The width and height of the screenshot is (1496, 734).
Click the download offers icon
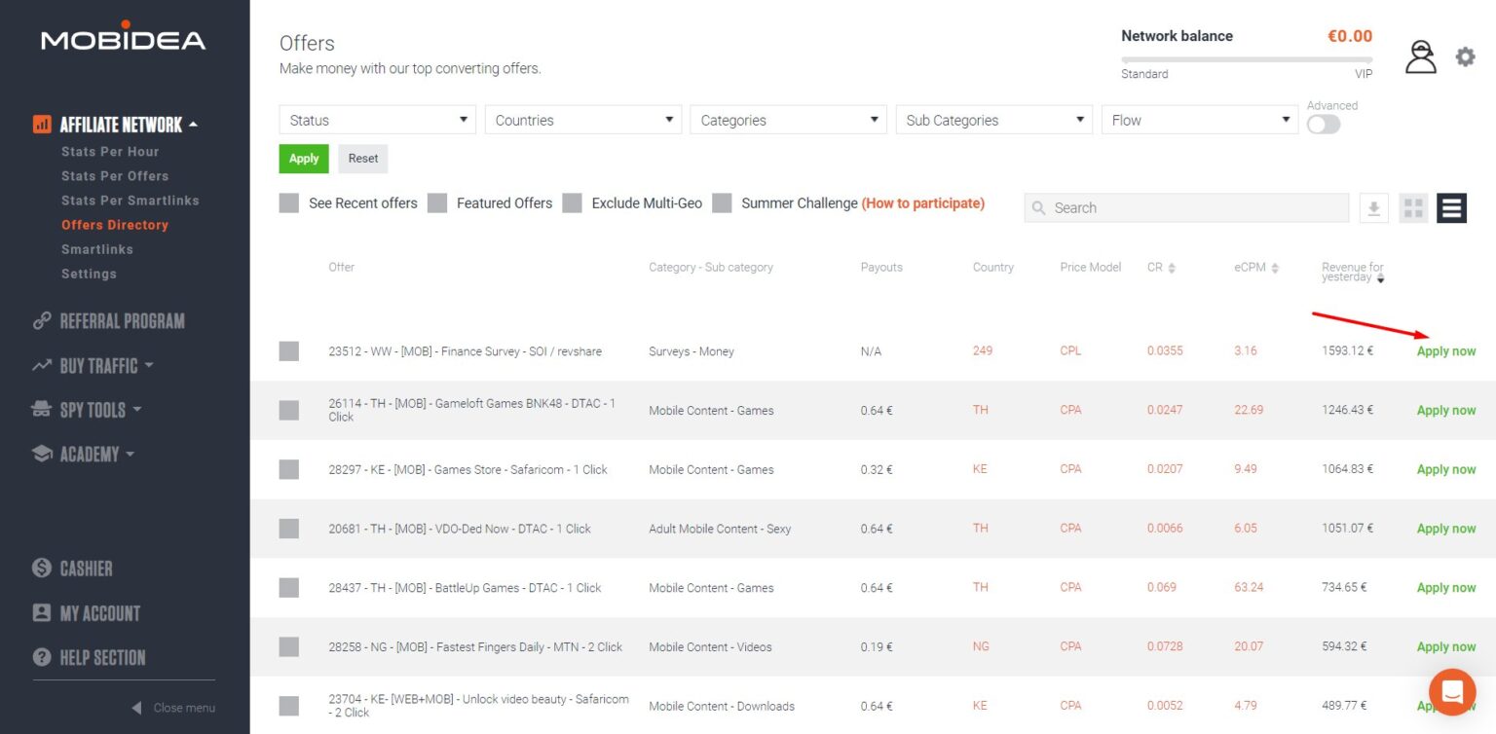(x=1373, y=208)
